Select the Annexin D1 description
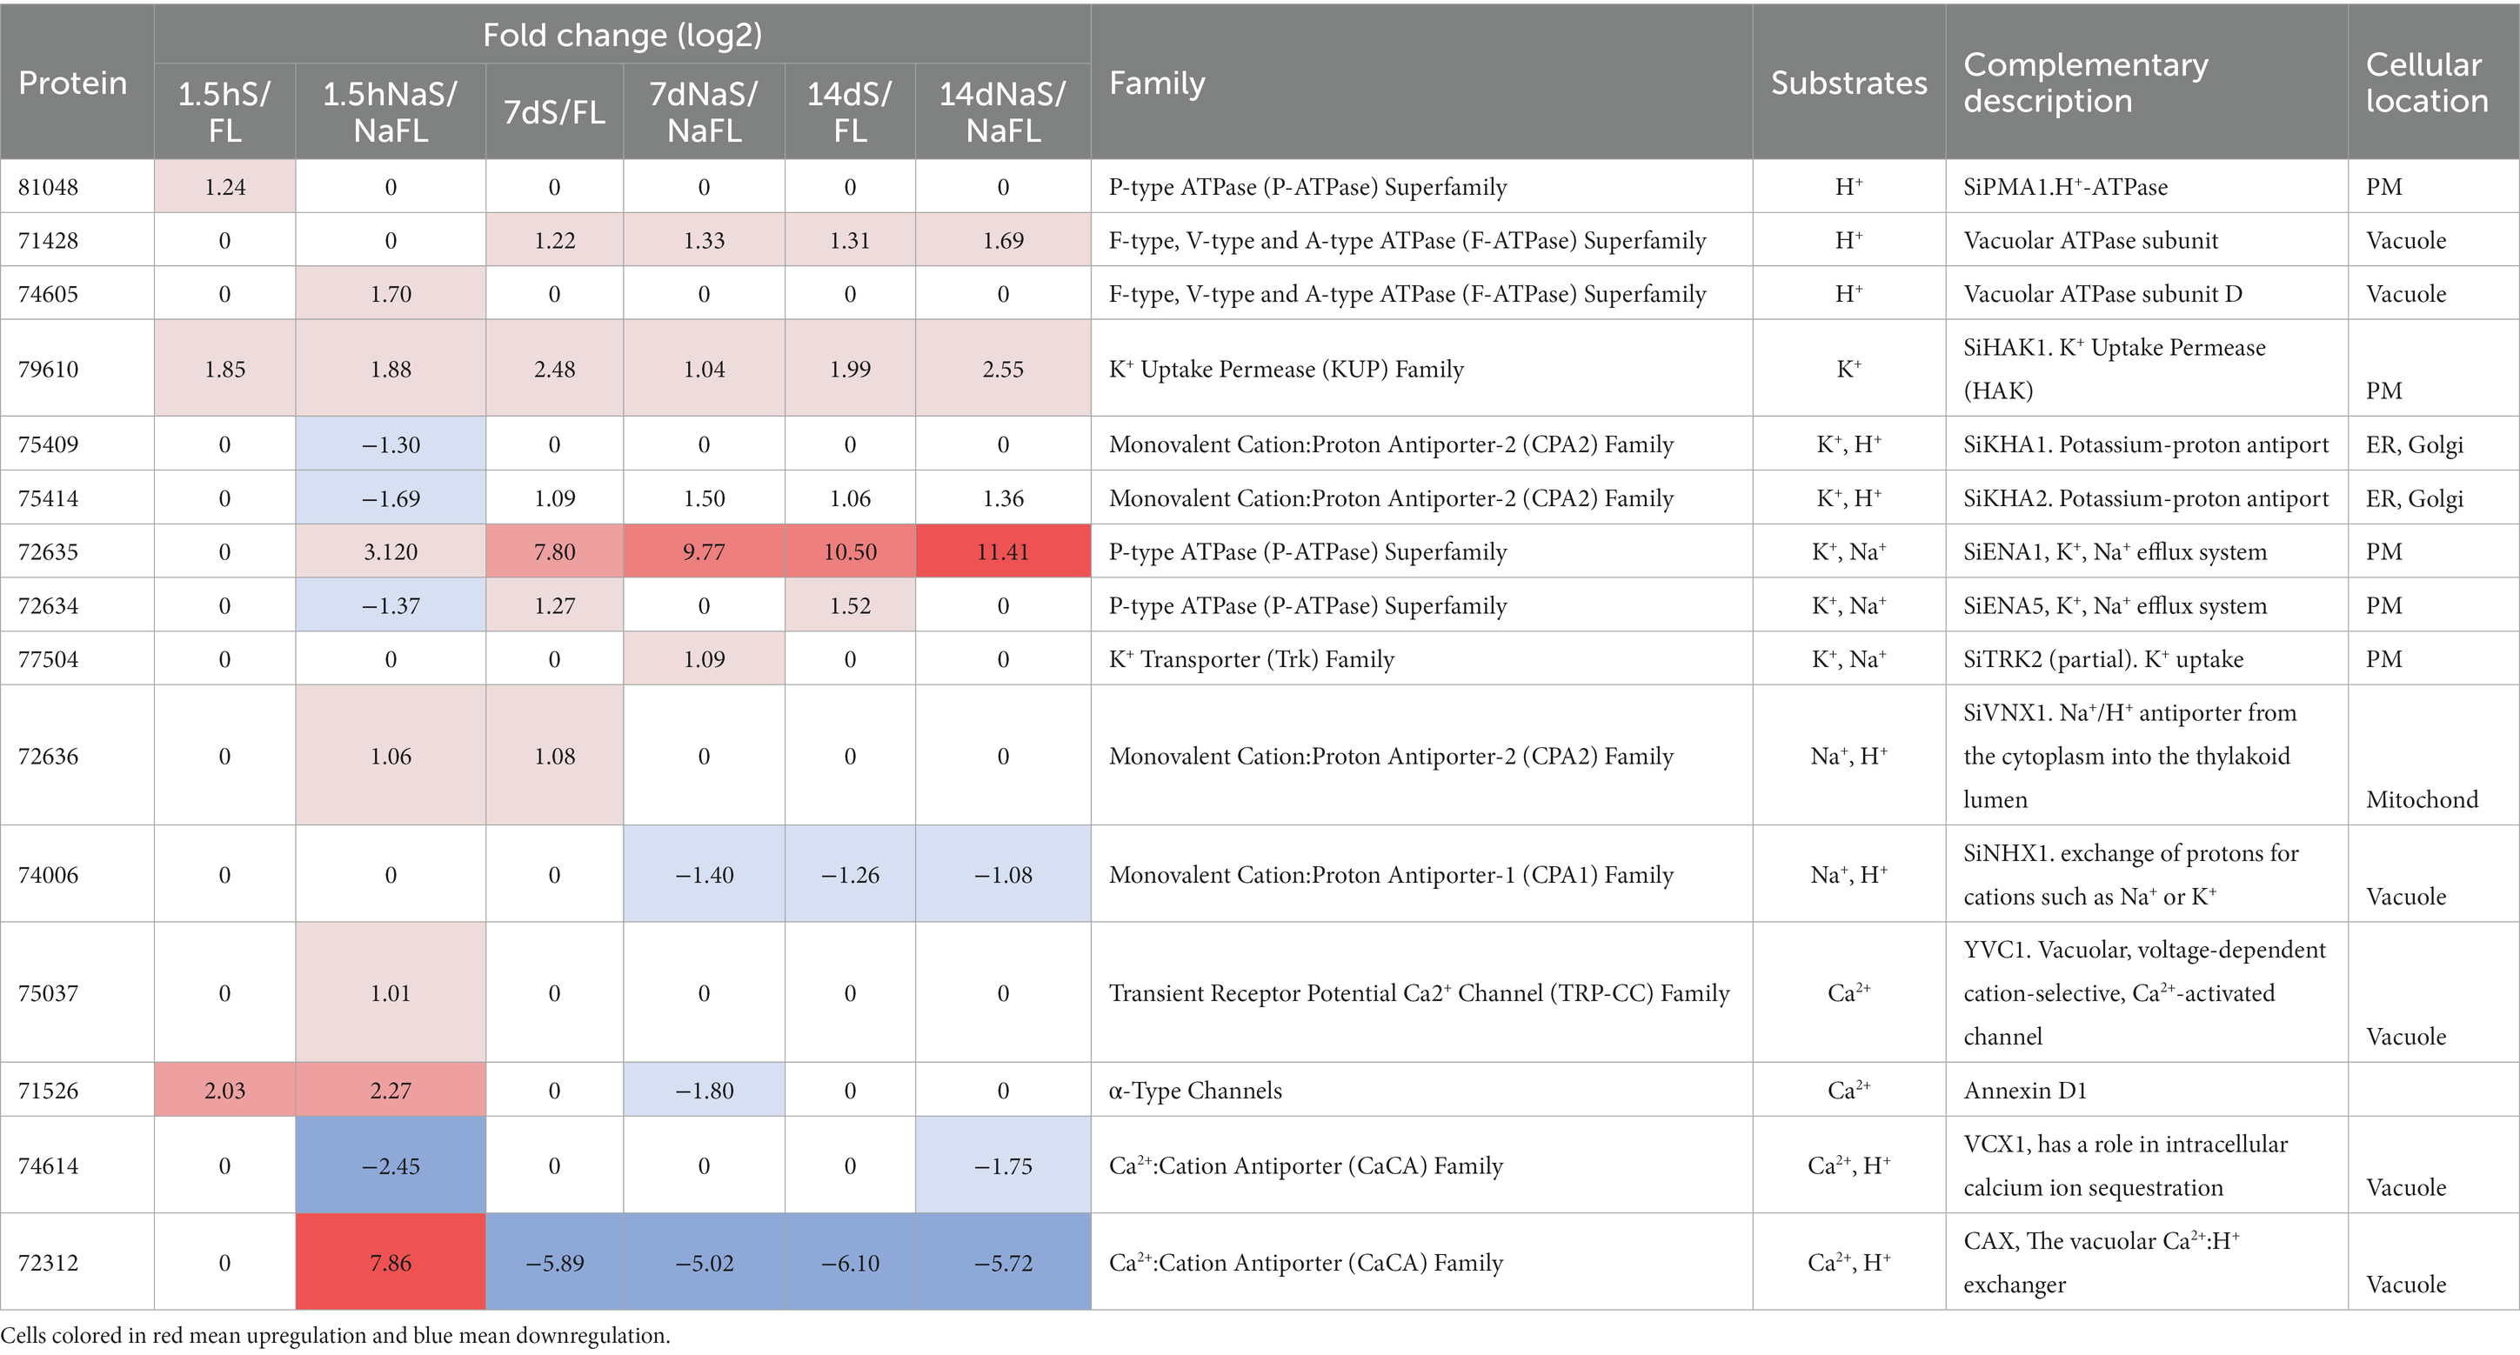2520x1355 pixels. point(2025,1090)
